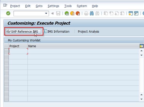The height and width of the screenshot is (107, 144).
Task: Click the green Back arrow icon
Action: pyautogui.click(x=67, y=13)
